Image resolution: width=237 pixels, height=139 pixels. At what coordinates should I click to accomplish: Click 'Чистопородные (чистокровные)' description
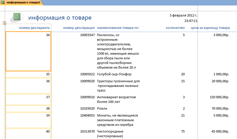(x=110, y=134)
